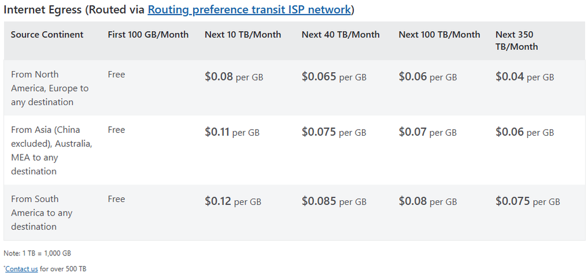
Task: Click the $0.065 per GB price cell
Action: pos(334,77)
